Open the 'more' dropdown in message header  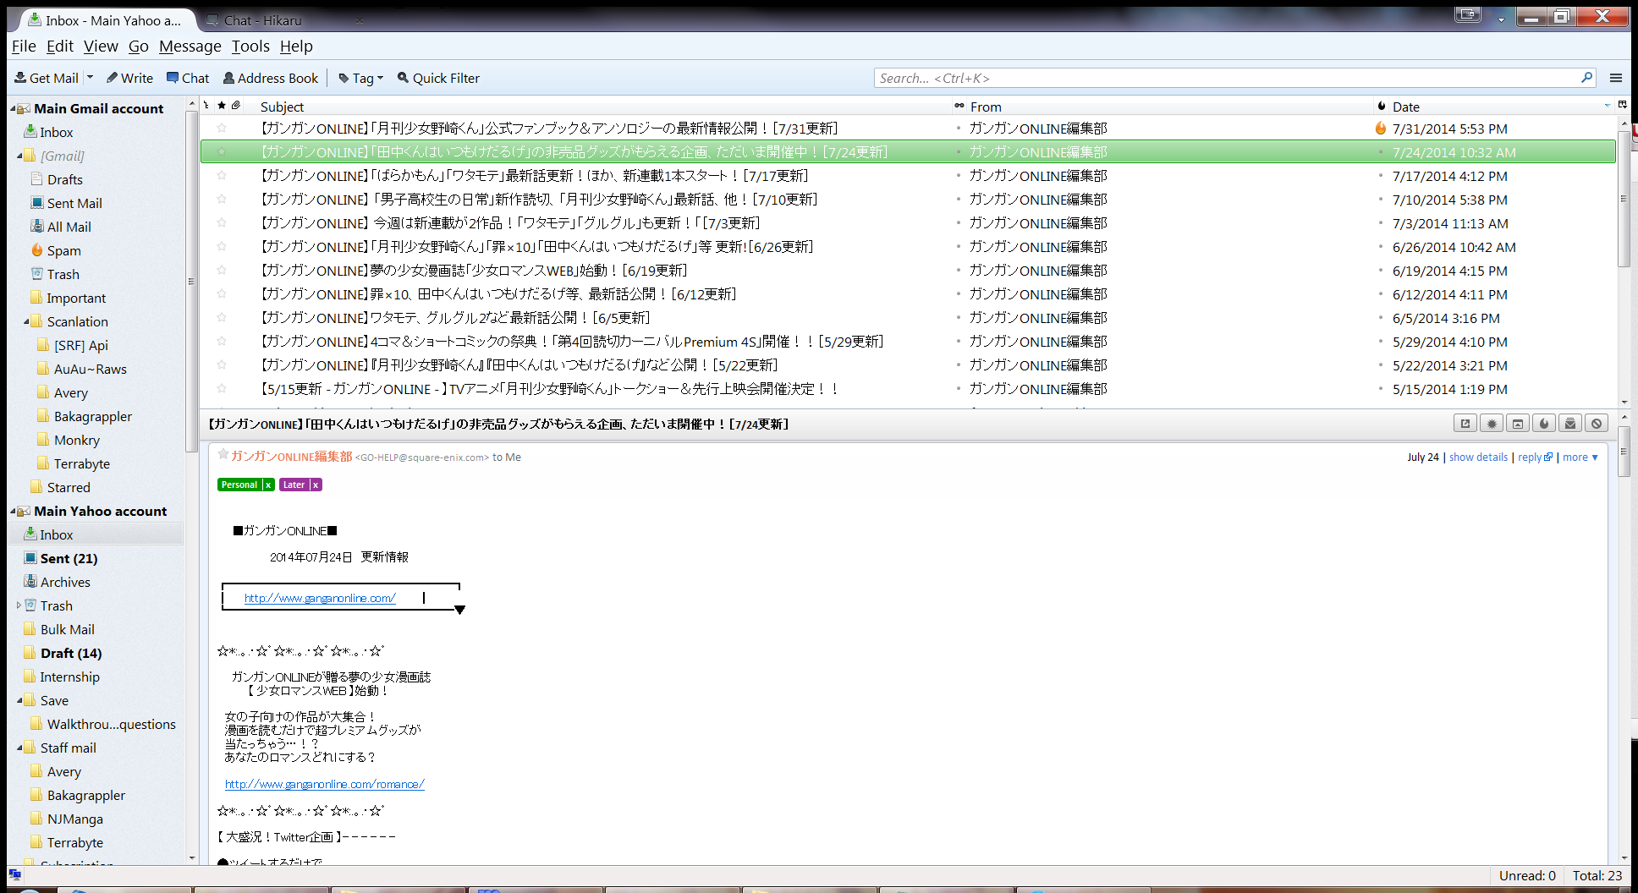pyautogui.click(x=1580, y=457)
